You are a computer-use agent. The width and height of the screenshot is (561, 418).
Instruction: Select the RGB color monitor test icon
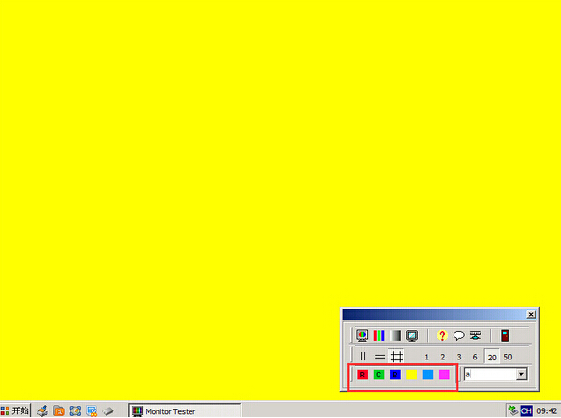(362, 336)
